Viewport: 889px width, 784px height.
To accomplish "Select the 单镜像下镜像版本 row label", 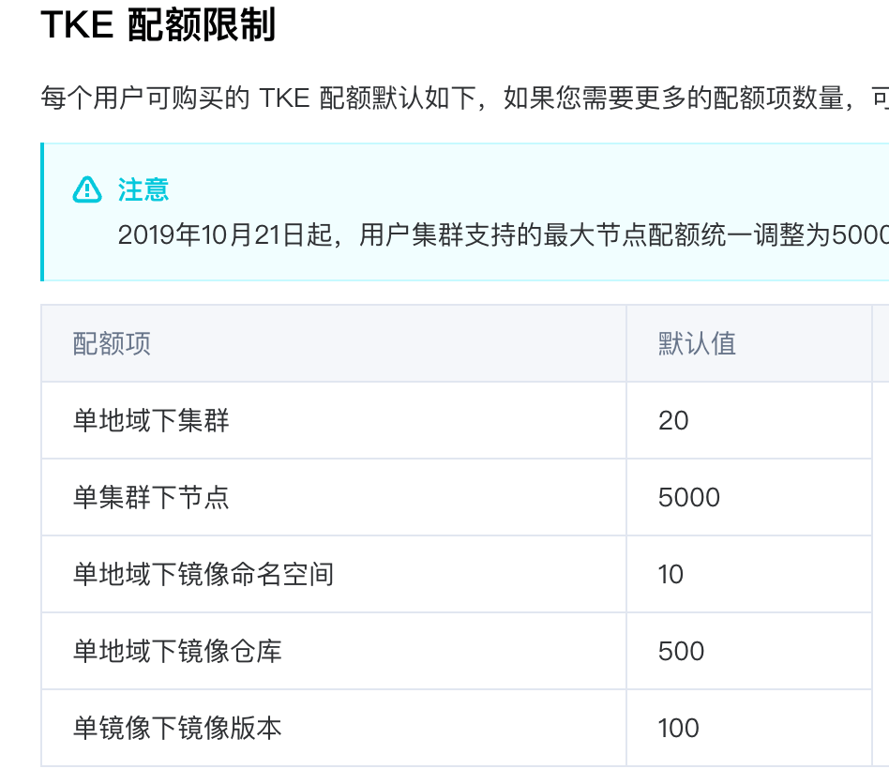I will click(x=177, y=728).
